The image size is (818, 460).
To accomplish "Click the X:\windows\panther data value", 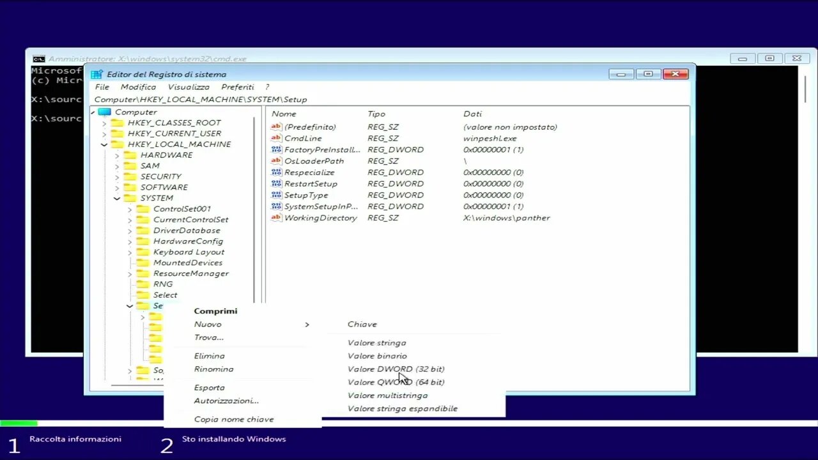I will coord(507,218).
